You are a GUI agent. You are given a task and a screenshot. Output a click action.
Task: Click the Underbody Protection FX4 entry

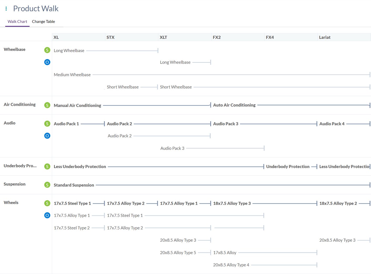click(288, 166)
